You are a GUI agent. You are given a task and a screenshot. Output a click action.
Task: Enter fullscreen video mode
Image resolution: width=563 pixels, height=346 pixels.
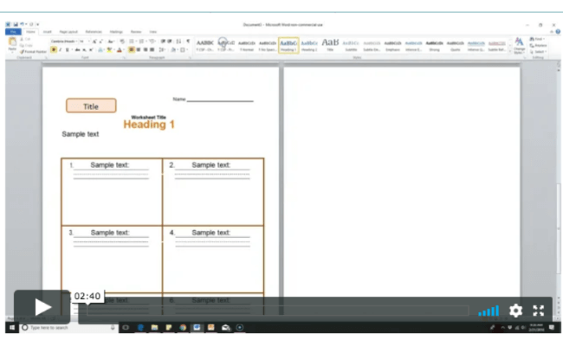538,311
